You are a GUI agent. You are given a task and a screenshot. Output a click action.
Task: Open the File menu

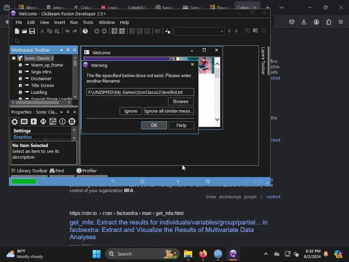tap(19, 22)
